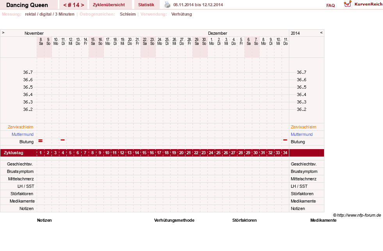
Task: Click the bottom Verhütungsmethode heading
Action: click(174, 220)
